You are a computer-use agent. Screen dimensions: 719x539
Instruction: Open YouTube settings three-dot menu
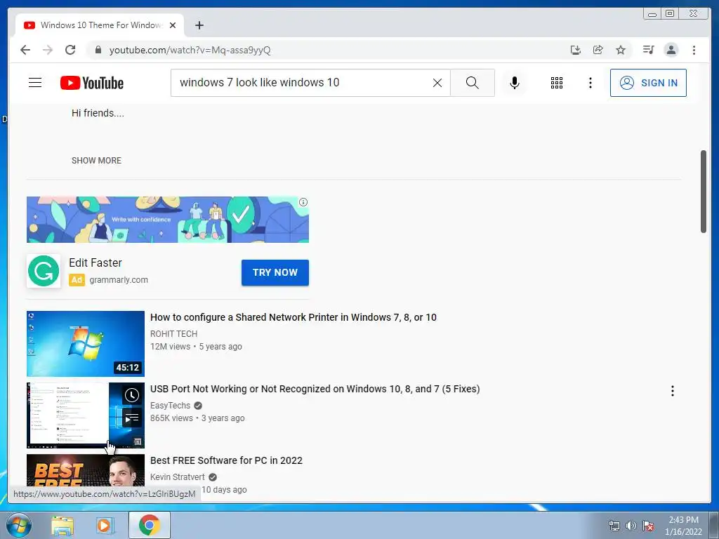590,83
